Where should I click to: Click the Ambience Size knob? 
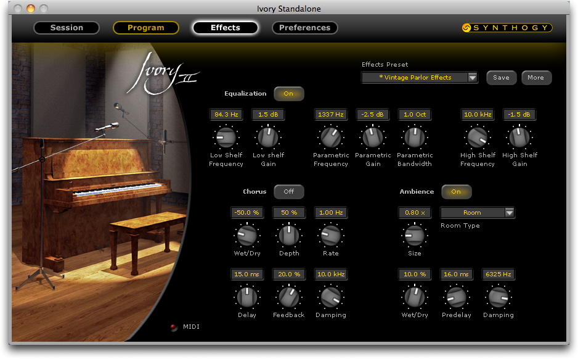coord(415,236)
